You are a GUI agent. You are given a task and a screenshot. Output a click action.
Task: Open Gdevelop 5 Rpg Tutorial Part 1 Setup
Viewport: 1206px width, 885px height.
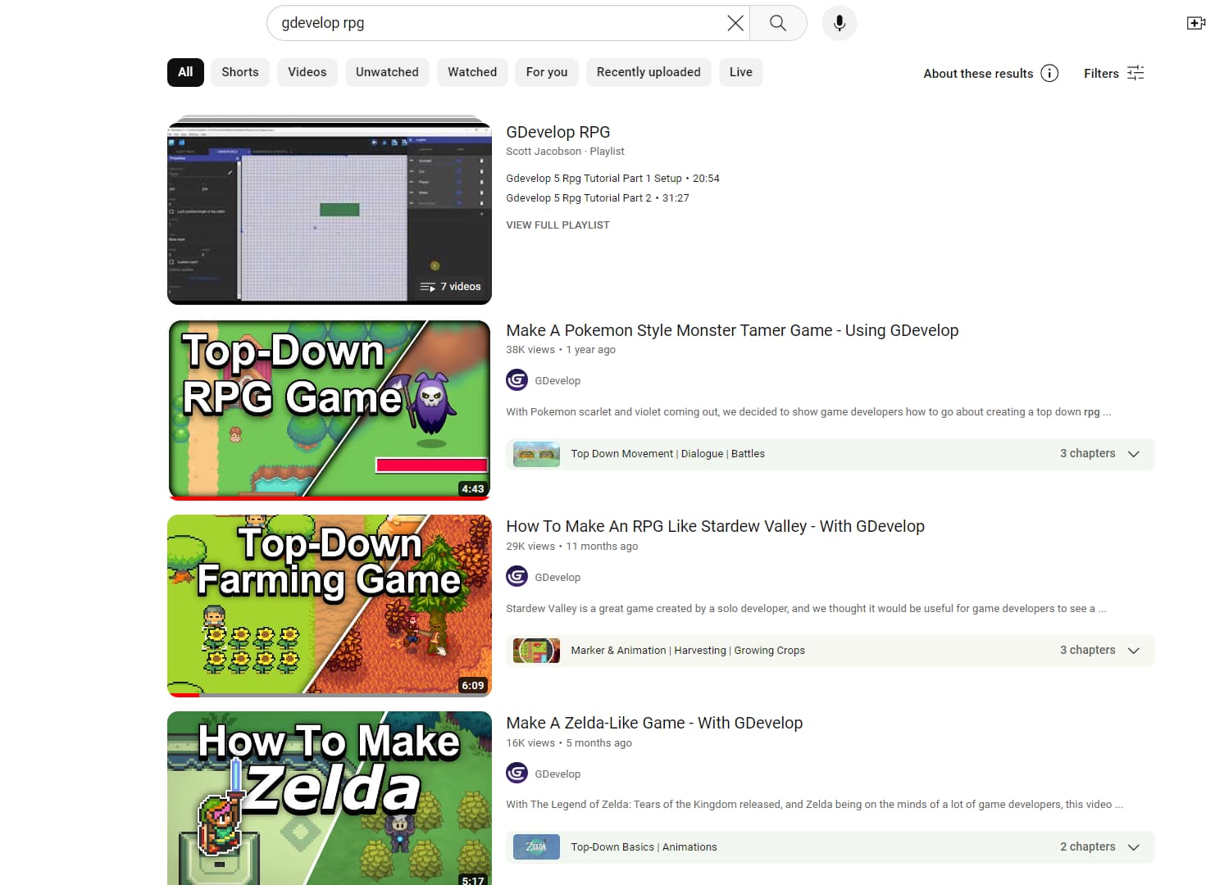(x=594, y=179)
